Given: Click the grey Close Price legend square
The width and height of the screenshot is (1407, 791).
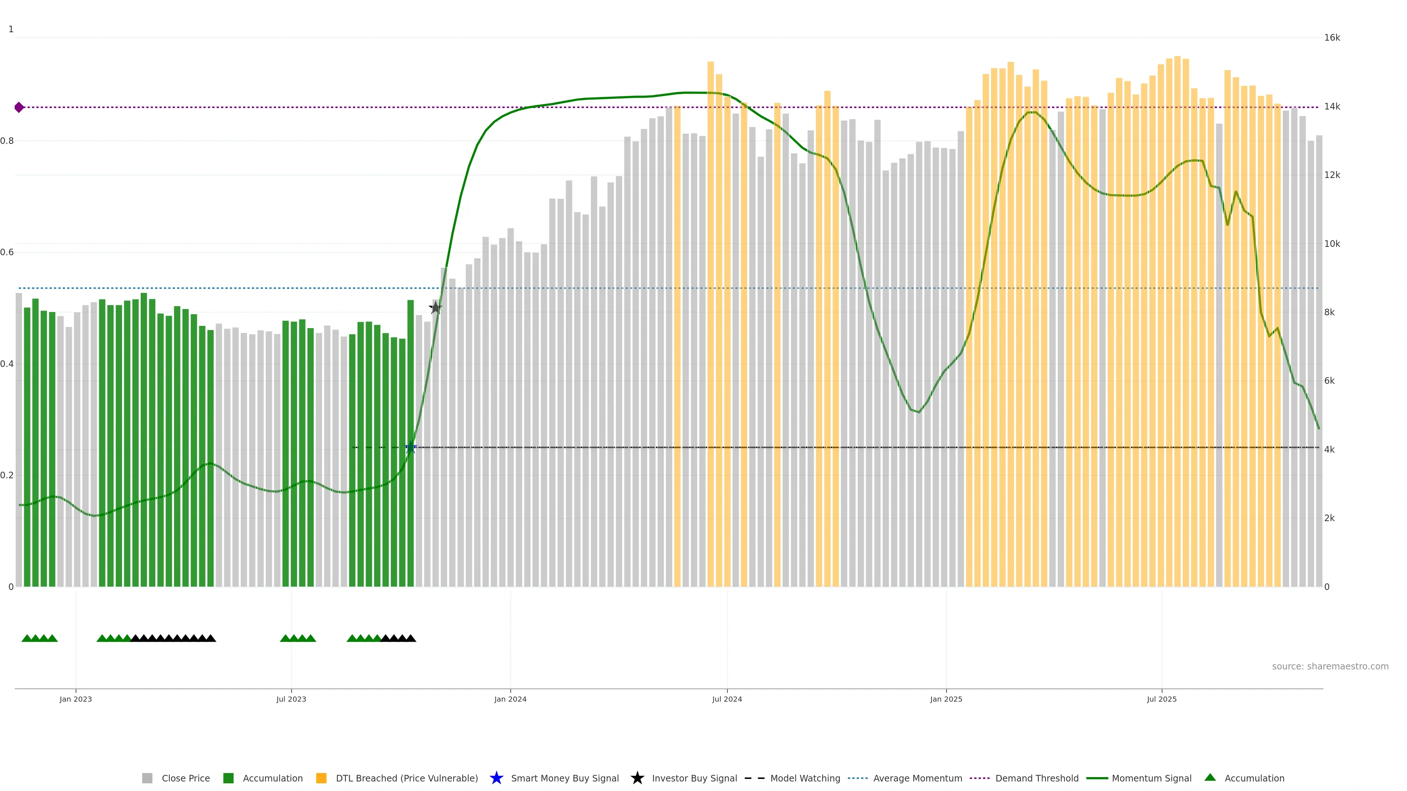Looking at the screenshot, I should tap(147, 778).
